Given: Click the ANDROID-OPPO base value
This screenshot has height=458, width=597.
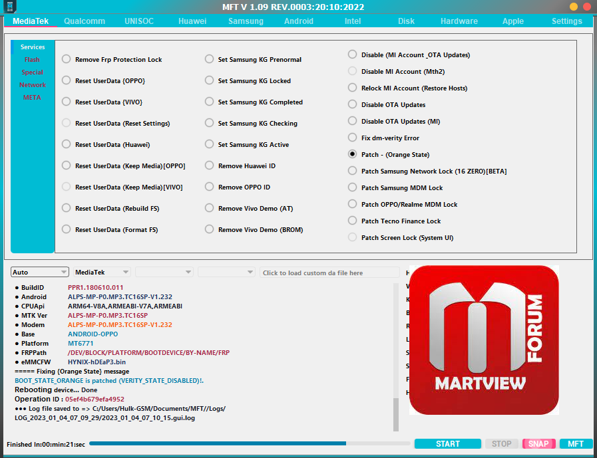Looking at the screenshot, I should (x=93, y=334).
